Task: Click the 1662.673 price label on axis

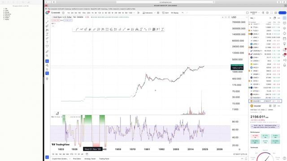Action: click(x=237, y=68)
